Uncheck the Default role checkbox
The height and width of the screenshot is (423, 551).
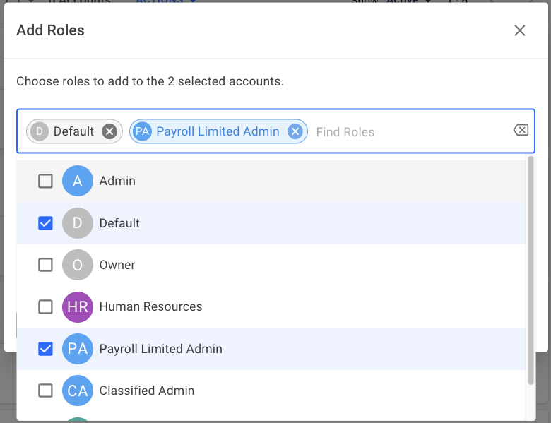pos(45,223)
